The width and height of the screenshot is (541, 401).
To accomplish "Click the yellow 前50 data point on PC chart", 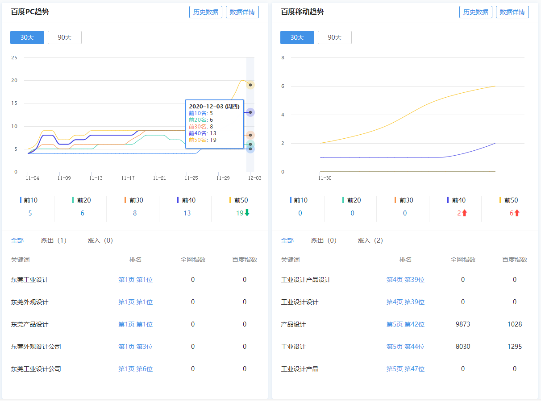I will click(250, 85).
